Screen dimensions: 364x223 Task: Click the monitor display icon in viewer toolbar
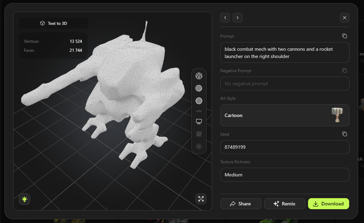pyautogui.click(x=199, y=122)
